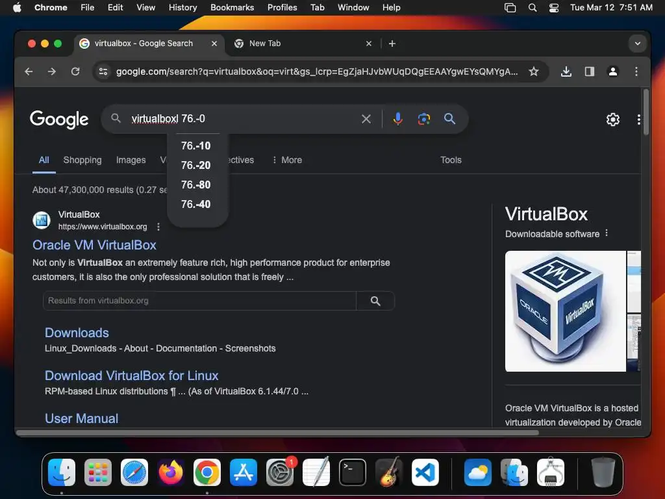665x499 pixels.
Task: Open the Tools search options
Action: click(x=451, y=160)
